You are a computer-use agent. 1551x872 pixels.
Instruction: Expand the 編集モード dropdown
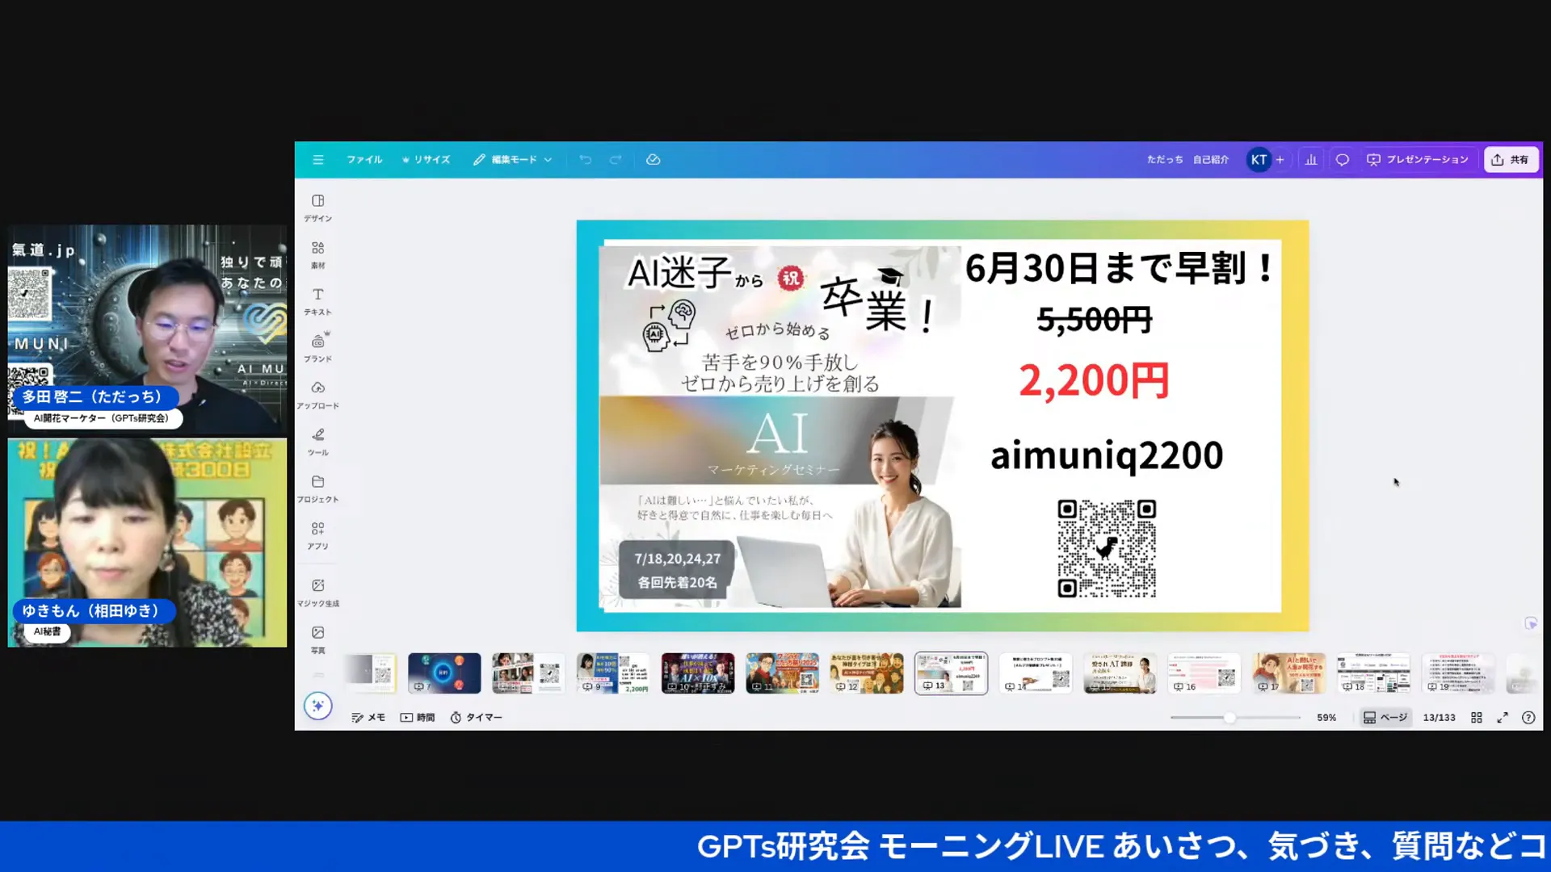[513, 160]
